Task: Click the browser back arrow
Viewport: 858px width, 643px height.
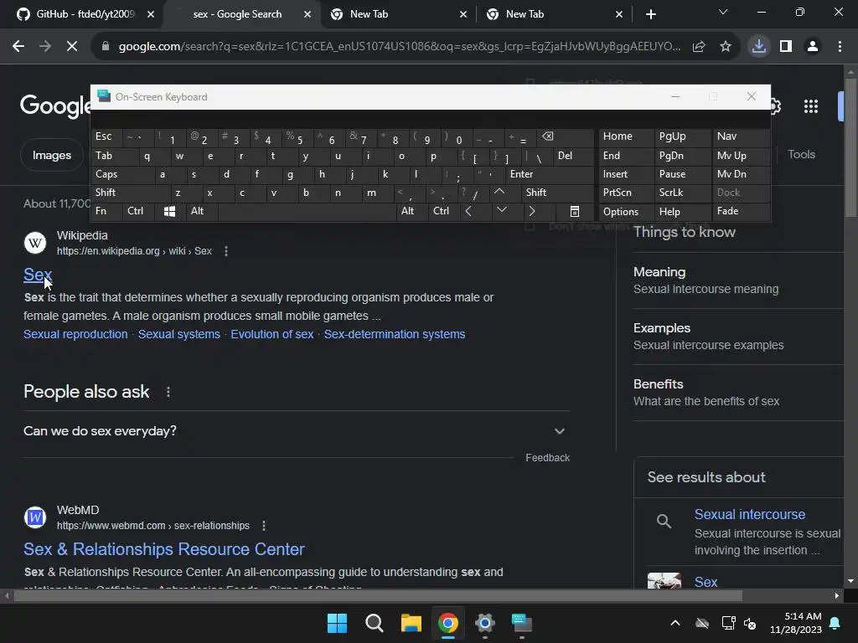Action: 18,47
